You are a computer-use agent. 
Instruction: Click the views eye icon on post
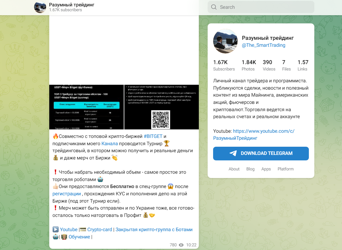(181, 245)
